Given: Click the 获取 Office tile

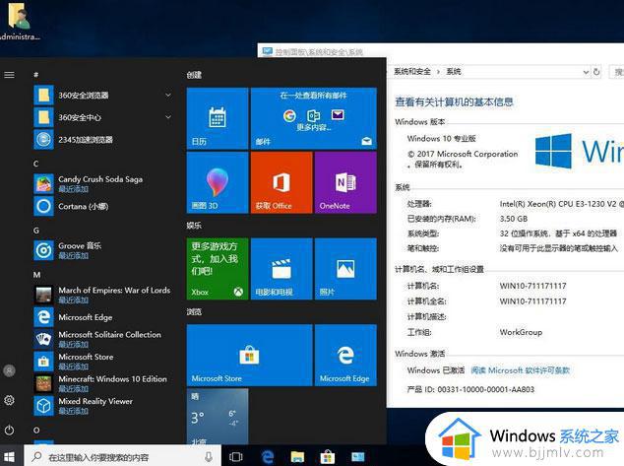Looking at the screenshot, I should 281,182.
